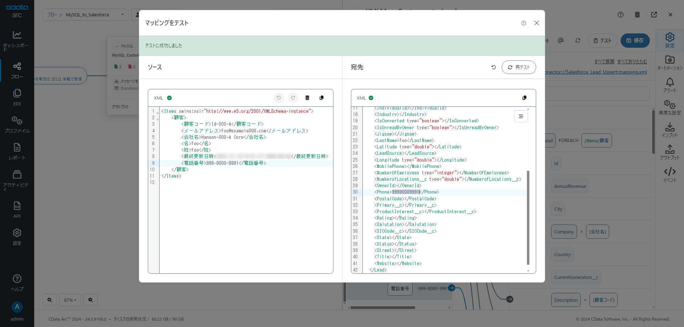Copy the destination XML output
The height and width of the screenshot is (327, 684).
[x=524, y=98]
